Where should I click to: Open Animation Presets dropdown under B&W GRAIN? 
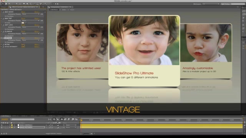pyautogui.click(x=31, y=14)
